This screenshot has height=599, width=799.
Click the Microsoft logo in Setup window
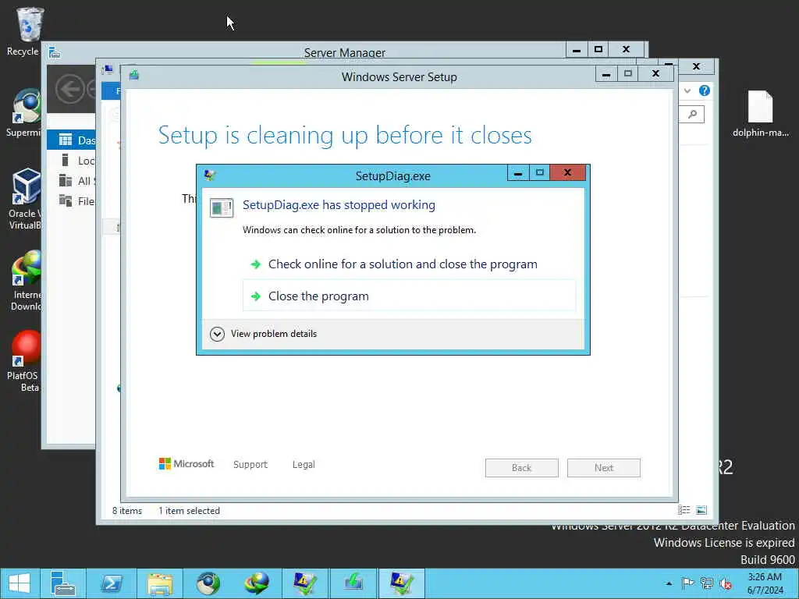pos(186,463)
